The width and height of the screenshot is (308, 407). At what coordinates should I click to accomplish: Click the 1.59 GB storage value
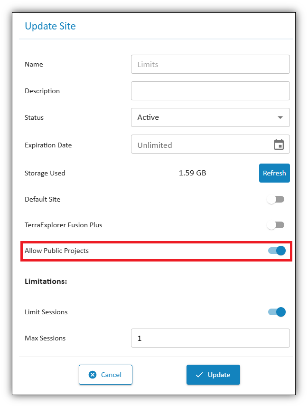(193, 173)
